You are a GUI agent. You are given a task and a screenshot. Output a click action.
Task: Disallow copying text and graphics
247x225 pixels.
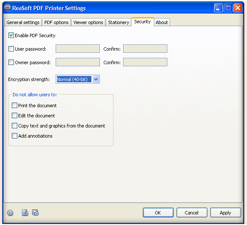(14, 126)
